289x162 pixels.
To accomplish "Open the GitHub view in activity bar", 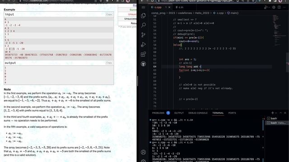I will pyautogui.click(x=143, y=64).
